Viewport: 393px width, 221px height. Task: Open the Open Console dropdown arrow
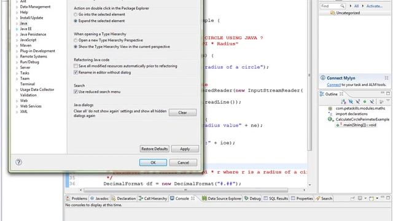tap(377, 198)
